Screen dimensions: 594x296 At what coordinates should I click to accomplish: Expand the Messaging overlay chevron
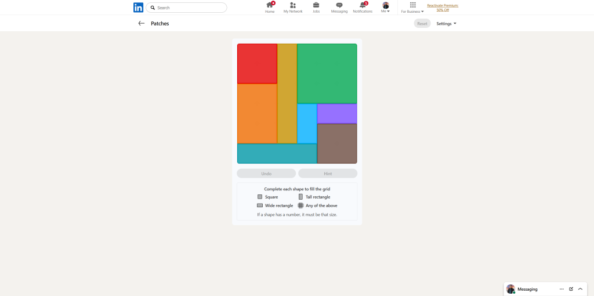580,289
